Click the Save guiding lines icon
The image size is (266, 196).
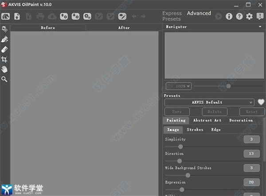point(110,16)
